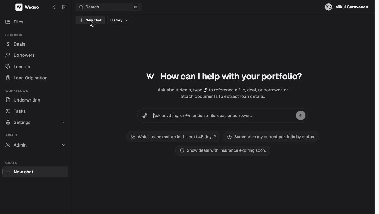The width and height of the screenshot is (379, 214).
Task: Click the send arrow button
Action: 301,116
